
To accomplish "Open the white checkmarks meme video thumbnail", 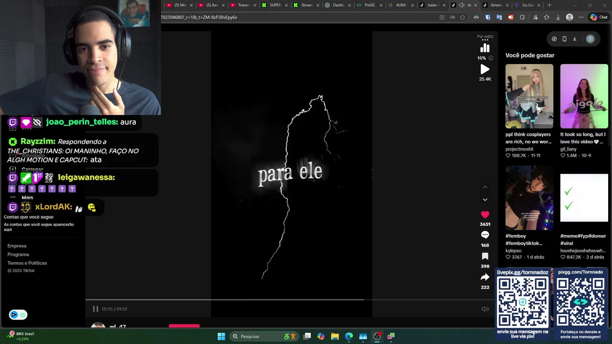I will pyautogui.click(x=584, y=198).
